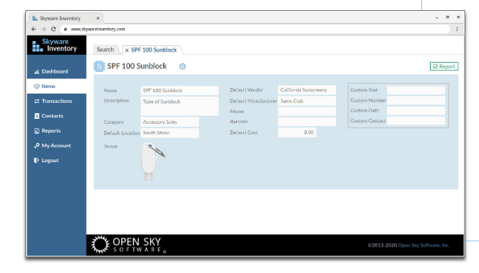Image resolution: width=479 pixels, height=273 pixels.
Task: Open the Open Sky Software, Inc. link
Action: [423, 245]
